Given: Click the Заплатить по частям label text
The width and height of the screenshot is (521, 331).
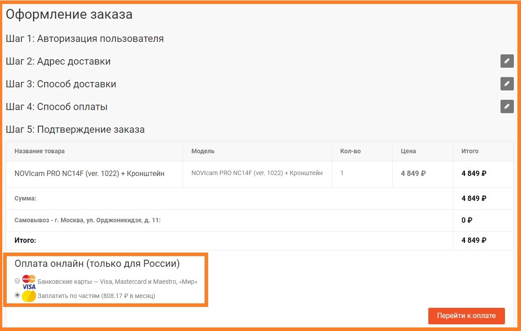Looking at the screenshot, I should (x=96, y=296).
